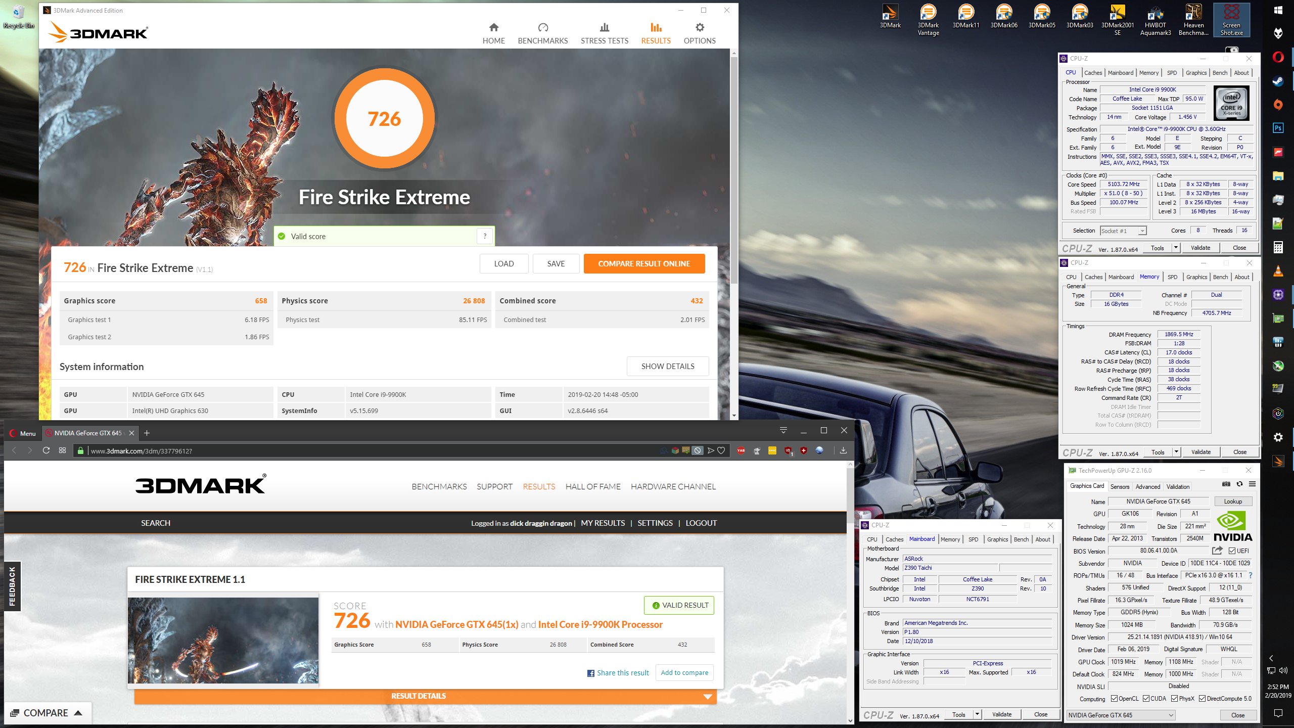Open the BENCHMARKS section in 3DMark
This screenshot has width=1294, height=728.
(x=543, y=33)
